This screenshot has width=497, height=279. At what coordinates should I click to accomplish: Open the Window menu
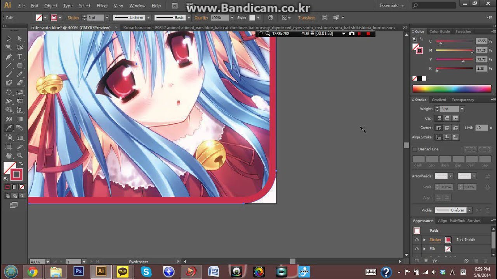coord(137,6)
